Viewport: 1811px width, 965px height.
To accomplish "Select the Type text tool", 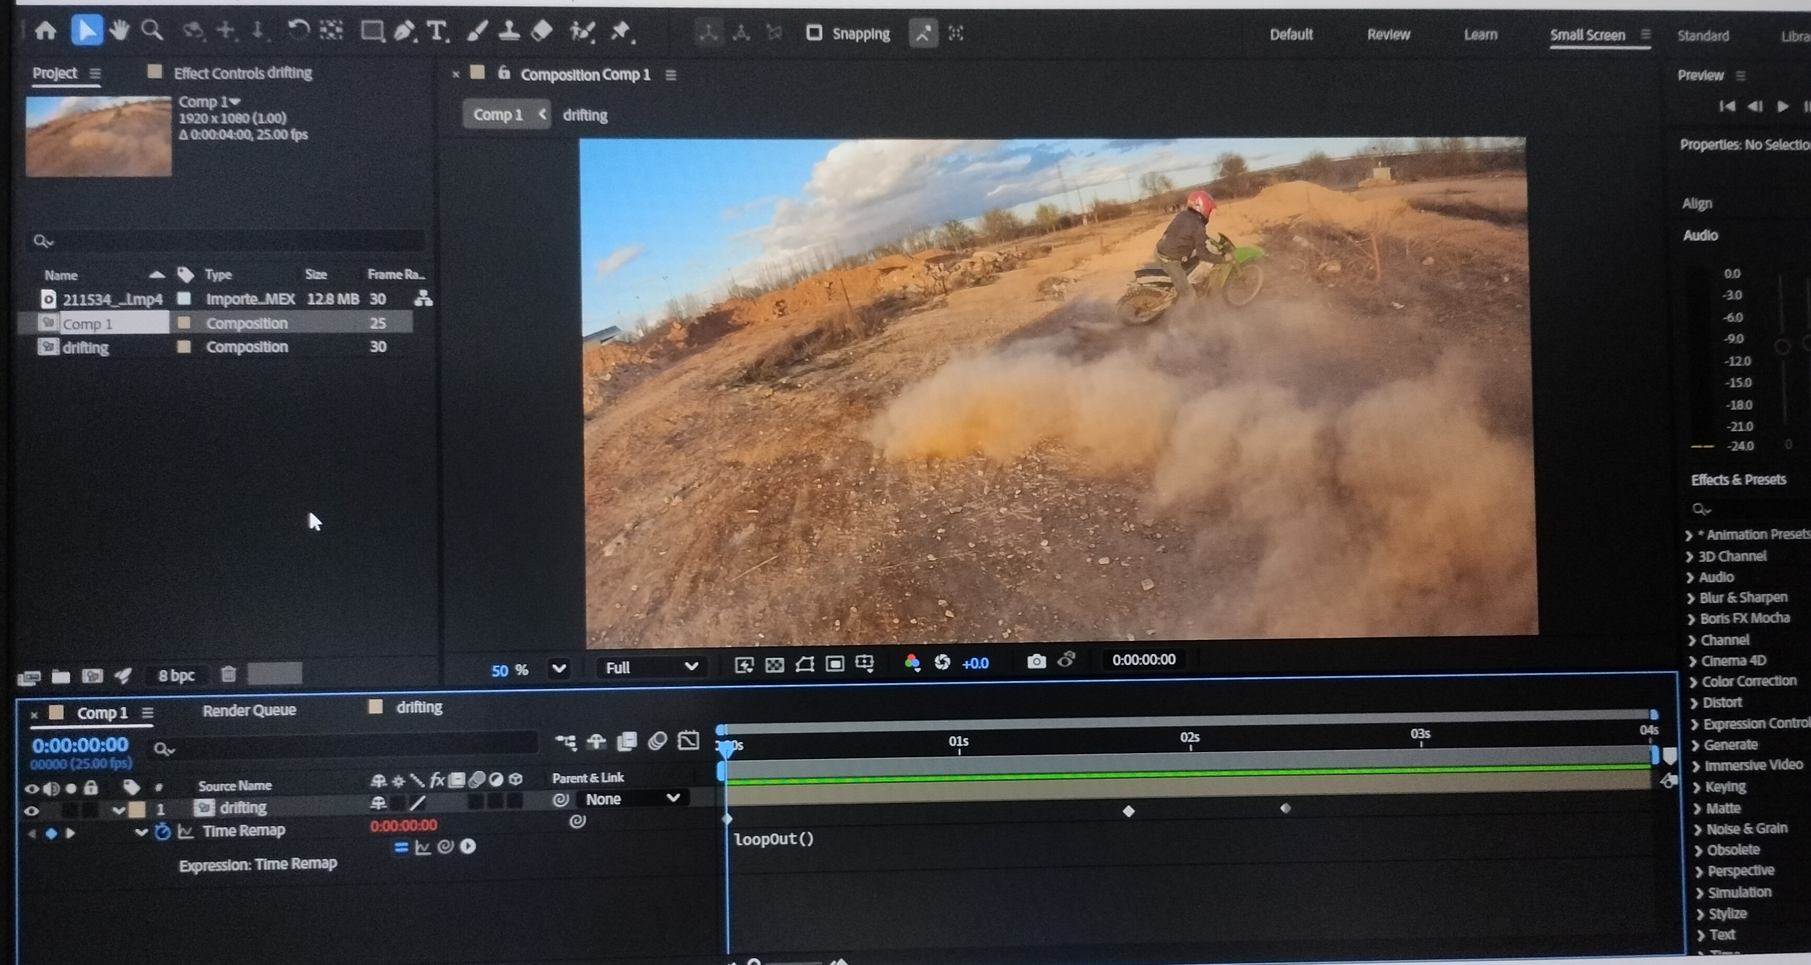I will [437, 32].
